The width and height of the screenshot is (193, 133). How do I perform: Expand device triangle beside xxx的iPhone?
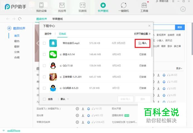coord(4,130)
